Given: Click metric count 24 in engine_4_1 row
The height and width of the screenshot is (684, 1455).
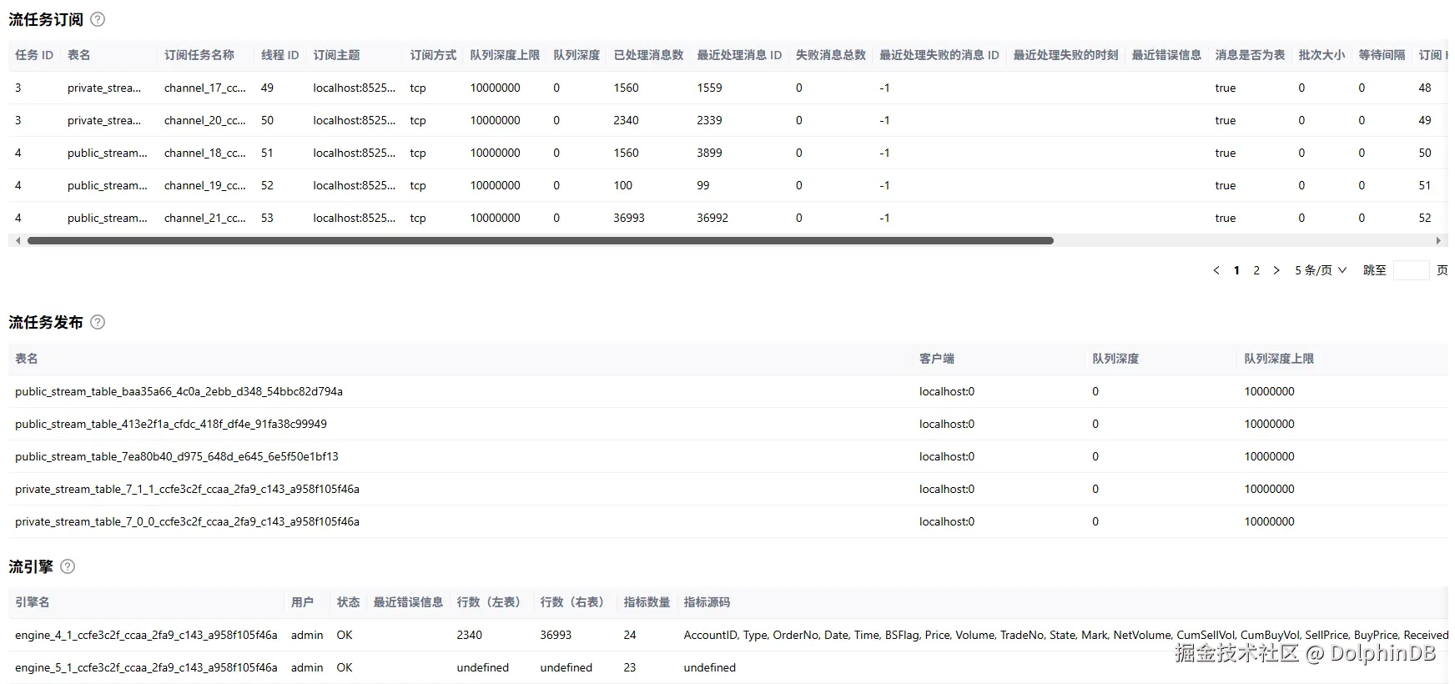Looking at the screenshot, I should pyautogui.click(x=630, y=635).
